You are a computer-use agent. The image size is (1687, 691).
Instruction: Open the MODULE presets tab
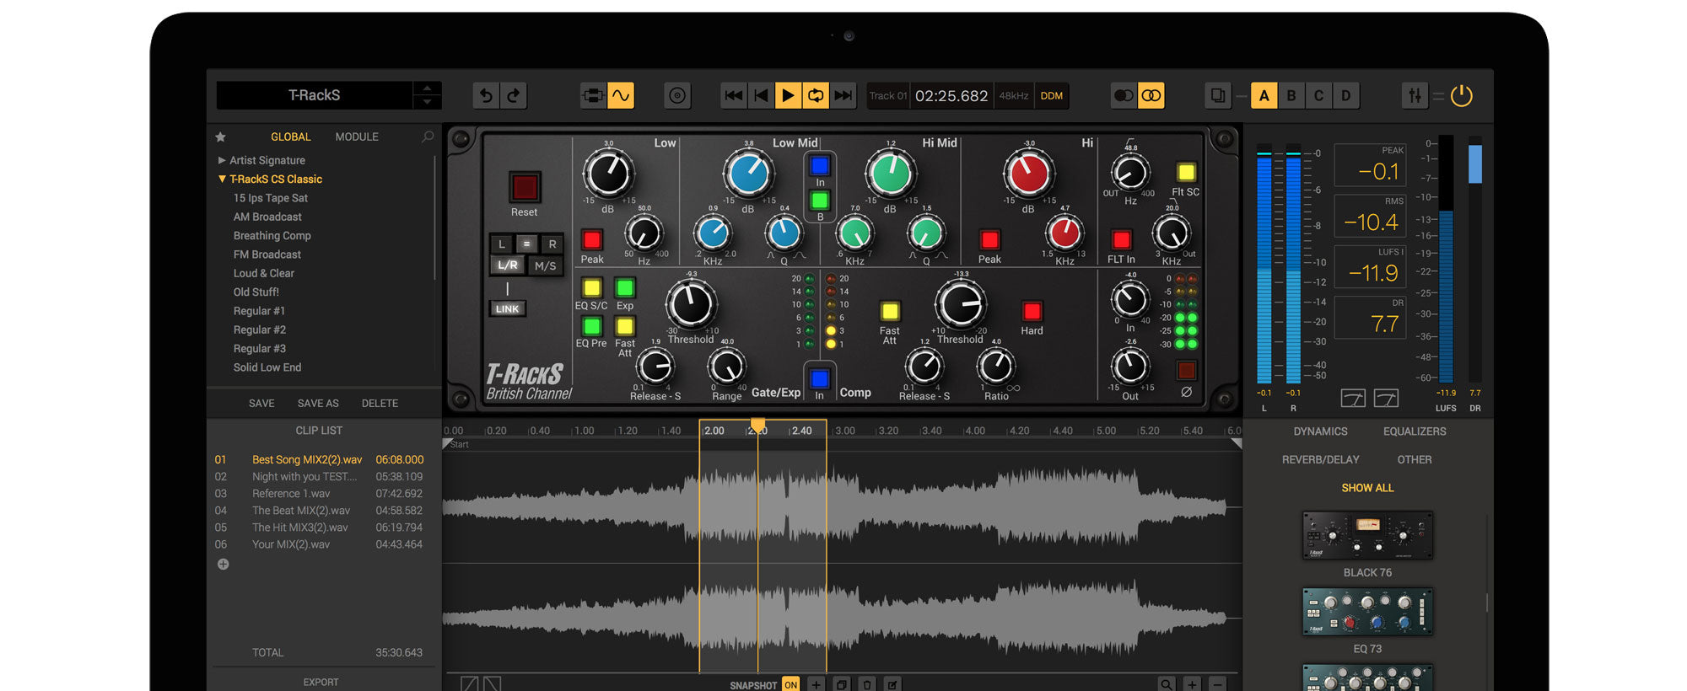(357, 137)
